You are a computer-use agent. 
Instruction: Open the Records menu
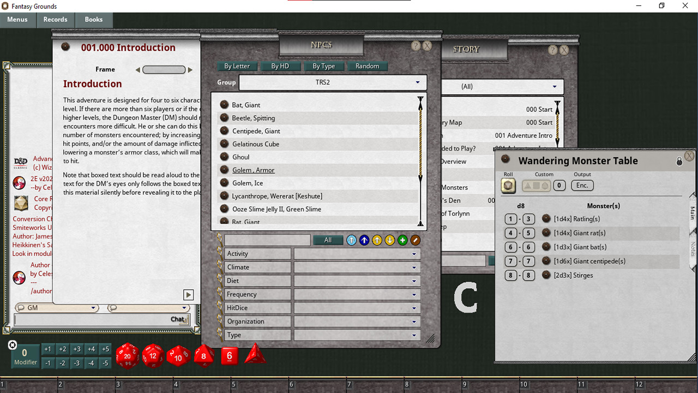55,19
